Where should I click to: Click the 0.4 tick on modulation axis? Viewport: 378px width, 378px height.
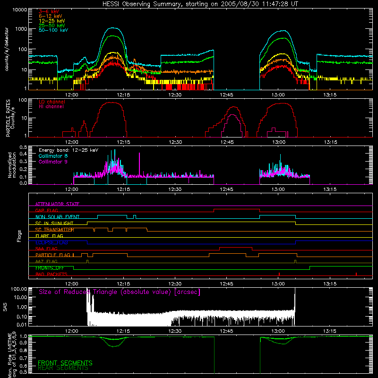pyautogui.click(x=23, y=154)
